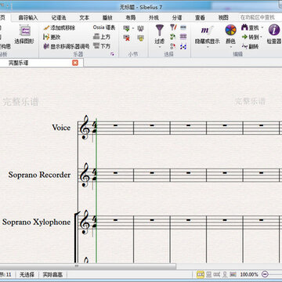Toggle vertical page layout view in status bar

pos(209,274)
